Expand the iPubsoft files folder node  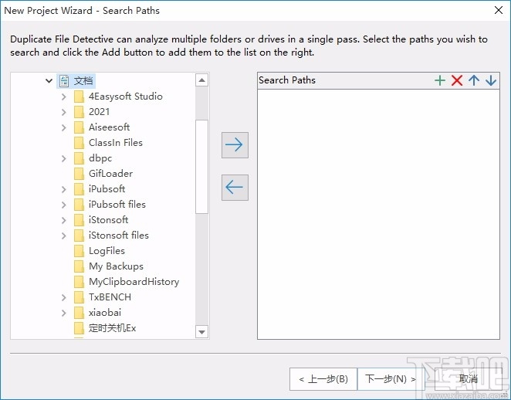pyautogui.click(x=64, y=205)
